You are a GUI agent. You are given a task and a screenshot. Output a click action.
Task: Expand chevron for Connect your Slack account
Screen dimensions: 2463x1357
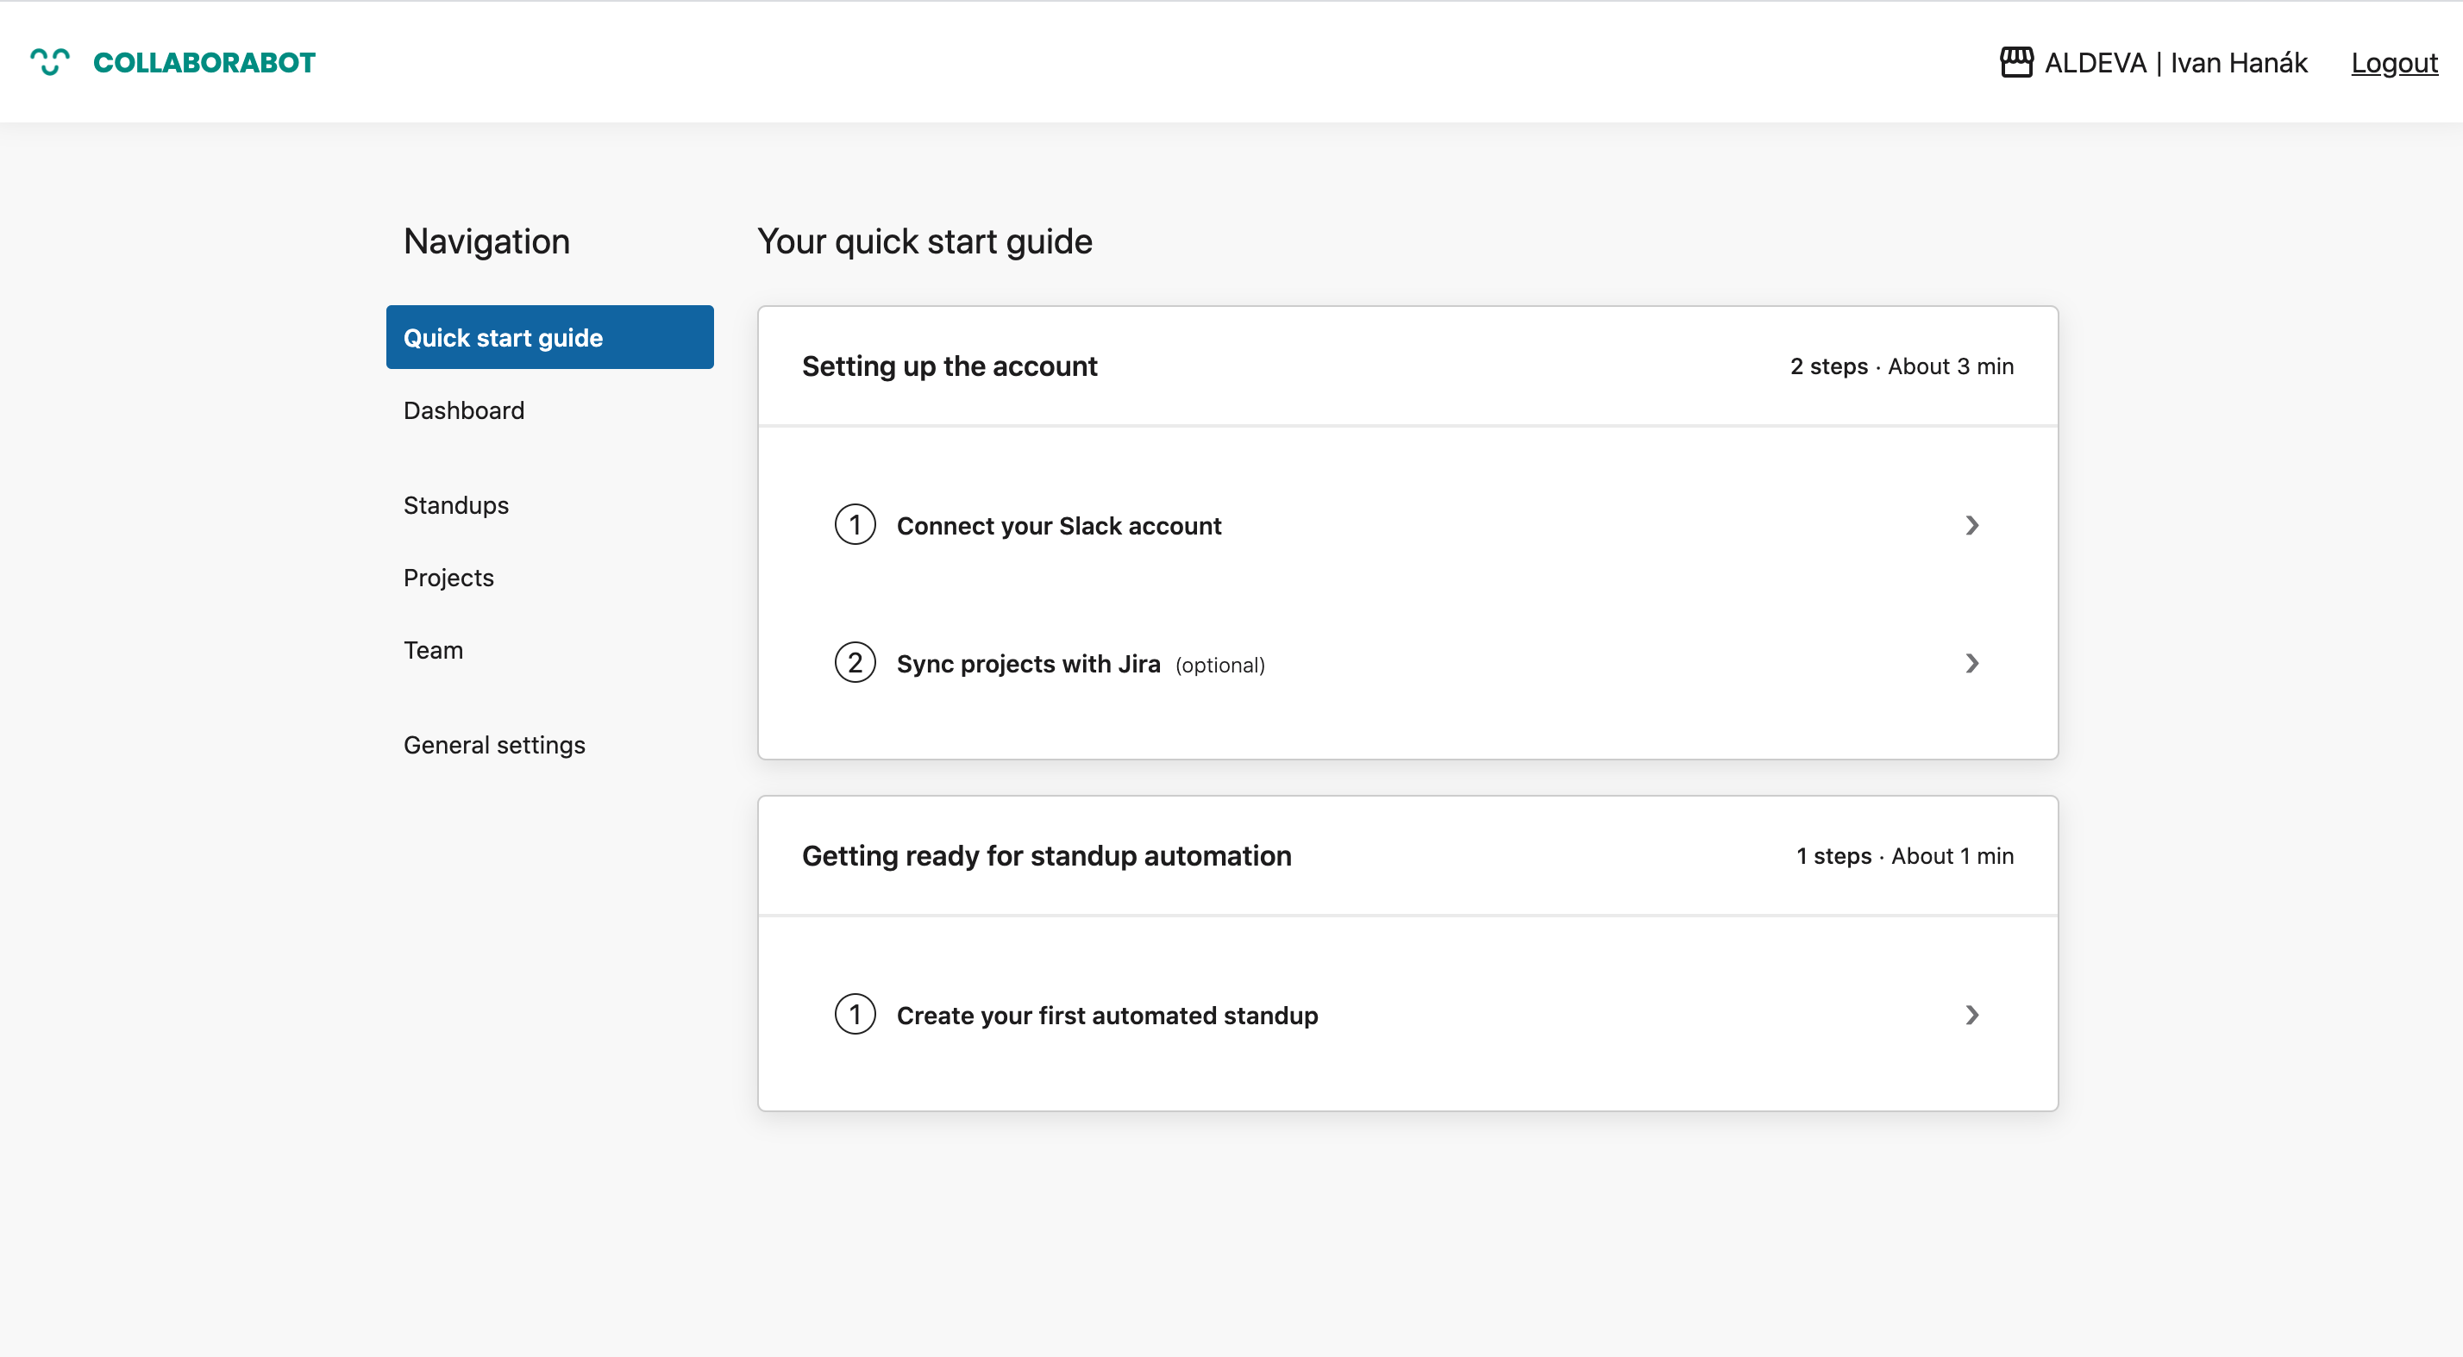1971,525
